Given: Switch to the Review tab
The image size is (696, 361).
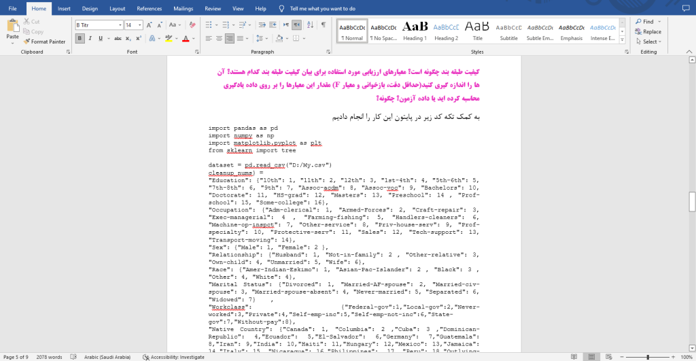Looking at the screenshot, I should (x=213, y=8).
